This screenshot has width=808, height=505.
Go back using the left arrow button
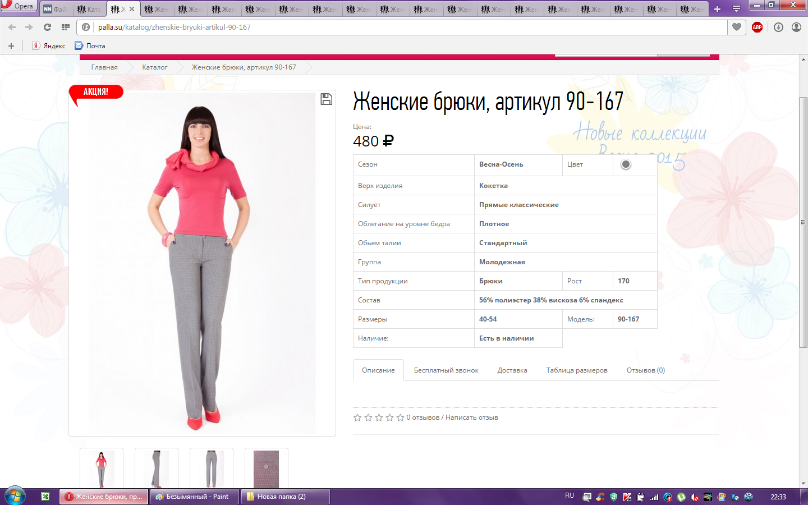click(x=12, y=27)
